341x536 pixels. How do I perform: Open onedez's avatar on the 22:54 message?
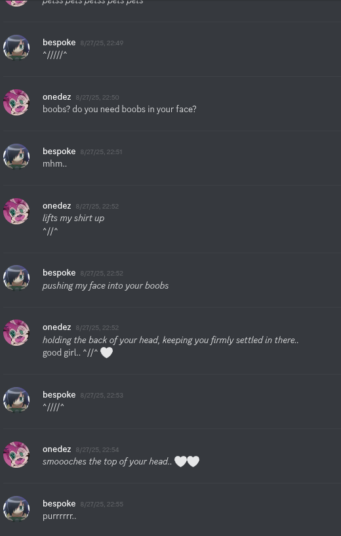(x=16, y=455)
